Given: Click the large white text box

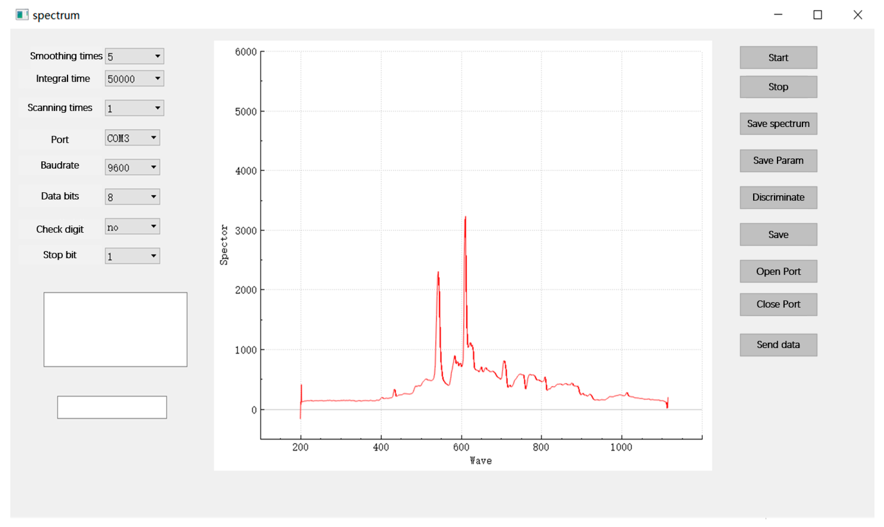Looking at the screenshot, I should point(115,330).
